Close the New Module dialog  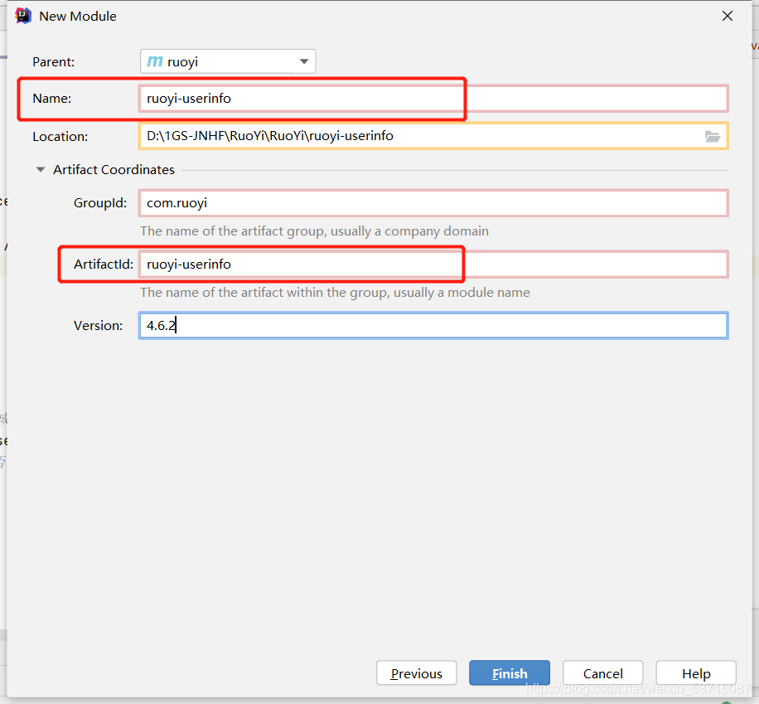727,16
